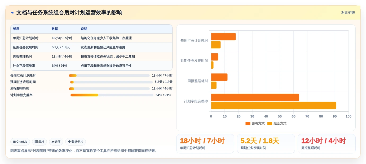Select the 表格 tag chip
Screen dimensions: 366x164
[x=39, y=142]
